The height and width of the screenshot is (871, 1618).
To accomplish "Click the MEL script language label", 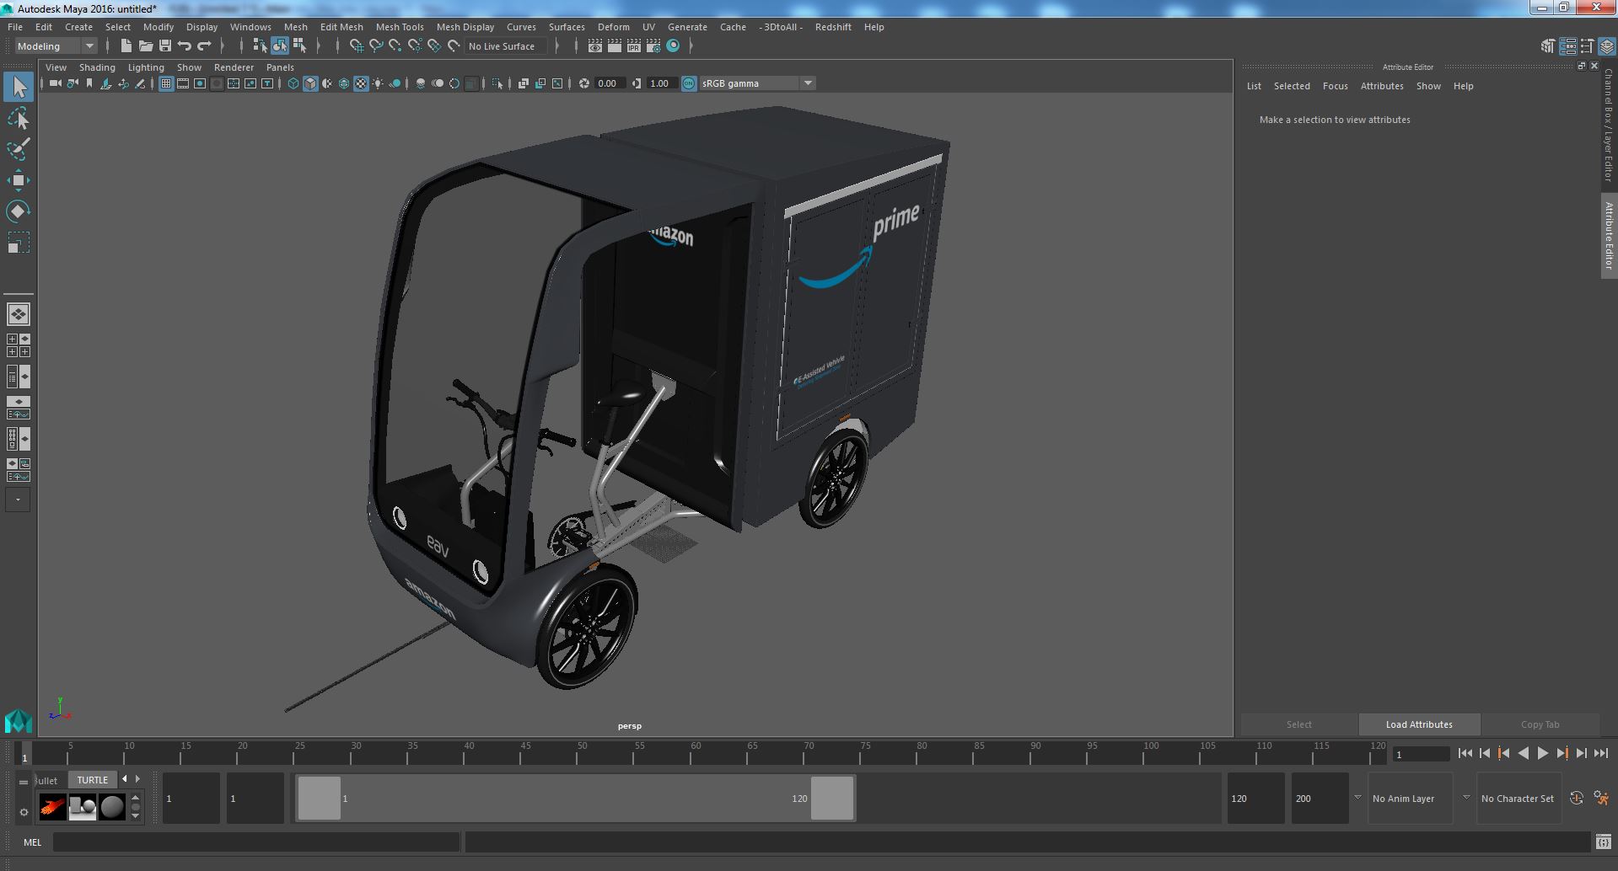I will 32,842.
